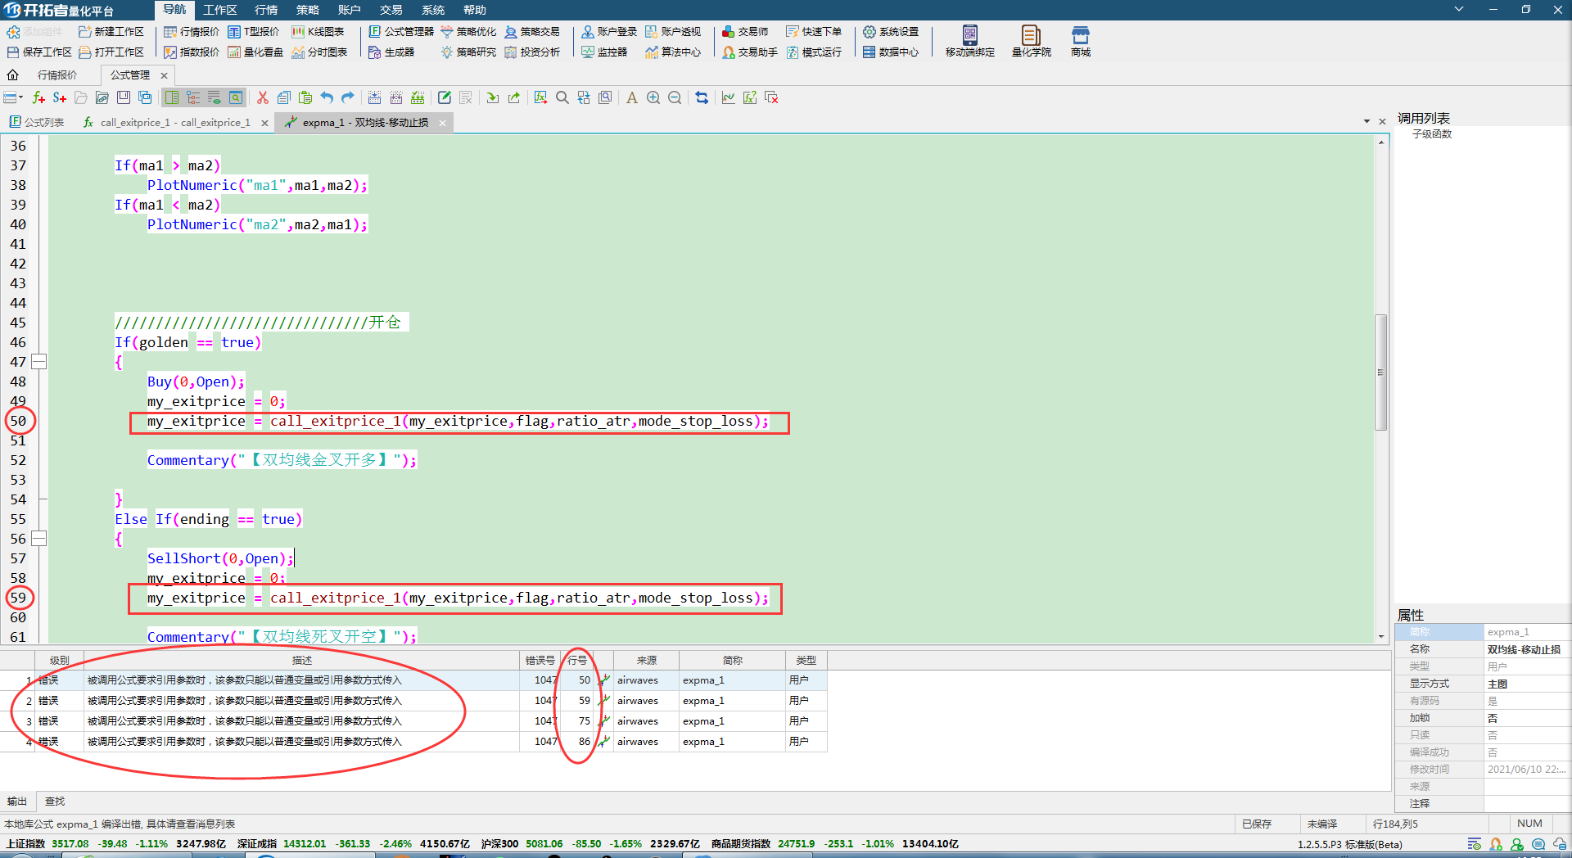The height and width of the screenshot is (858, 1572).
Task: Click the Save formula floppy disk icon
Action: coord(124,97)
